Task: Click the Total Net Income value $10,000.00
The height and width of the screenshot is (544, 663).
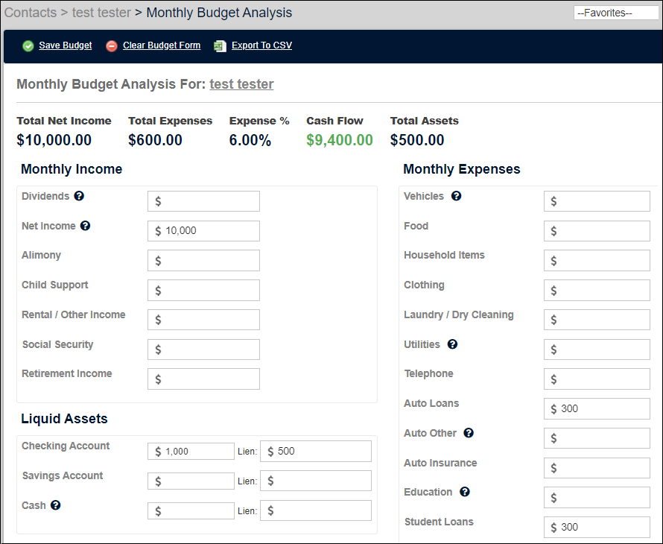Action: [54, 140]
